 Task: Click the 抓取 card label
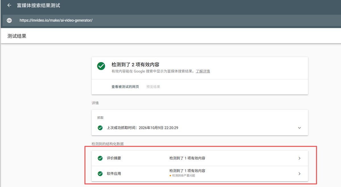point(101,117)
